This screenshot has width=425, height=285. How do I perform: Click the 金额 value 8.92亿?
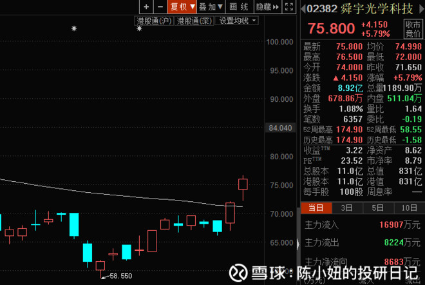pos(350,88)
